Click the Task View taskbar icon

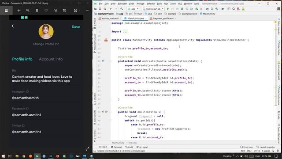10,156
